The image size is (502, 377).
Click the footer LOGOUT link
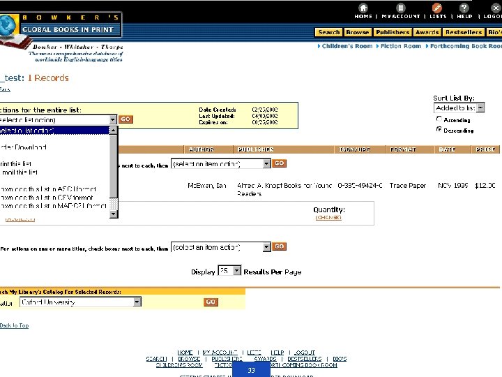click(305, 353)
